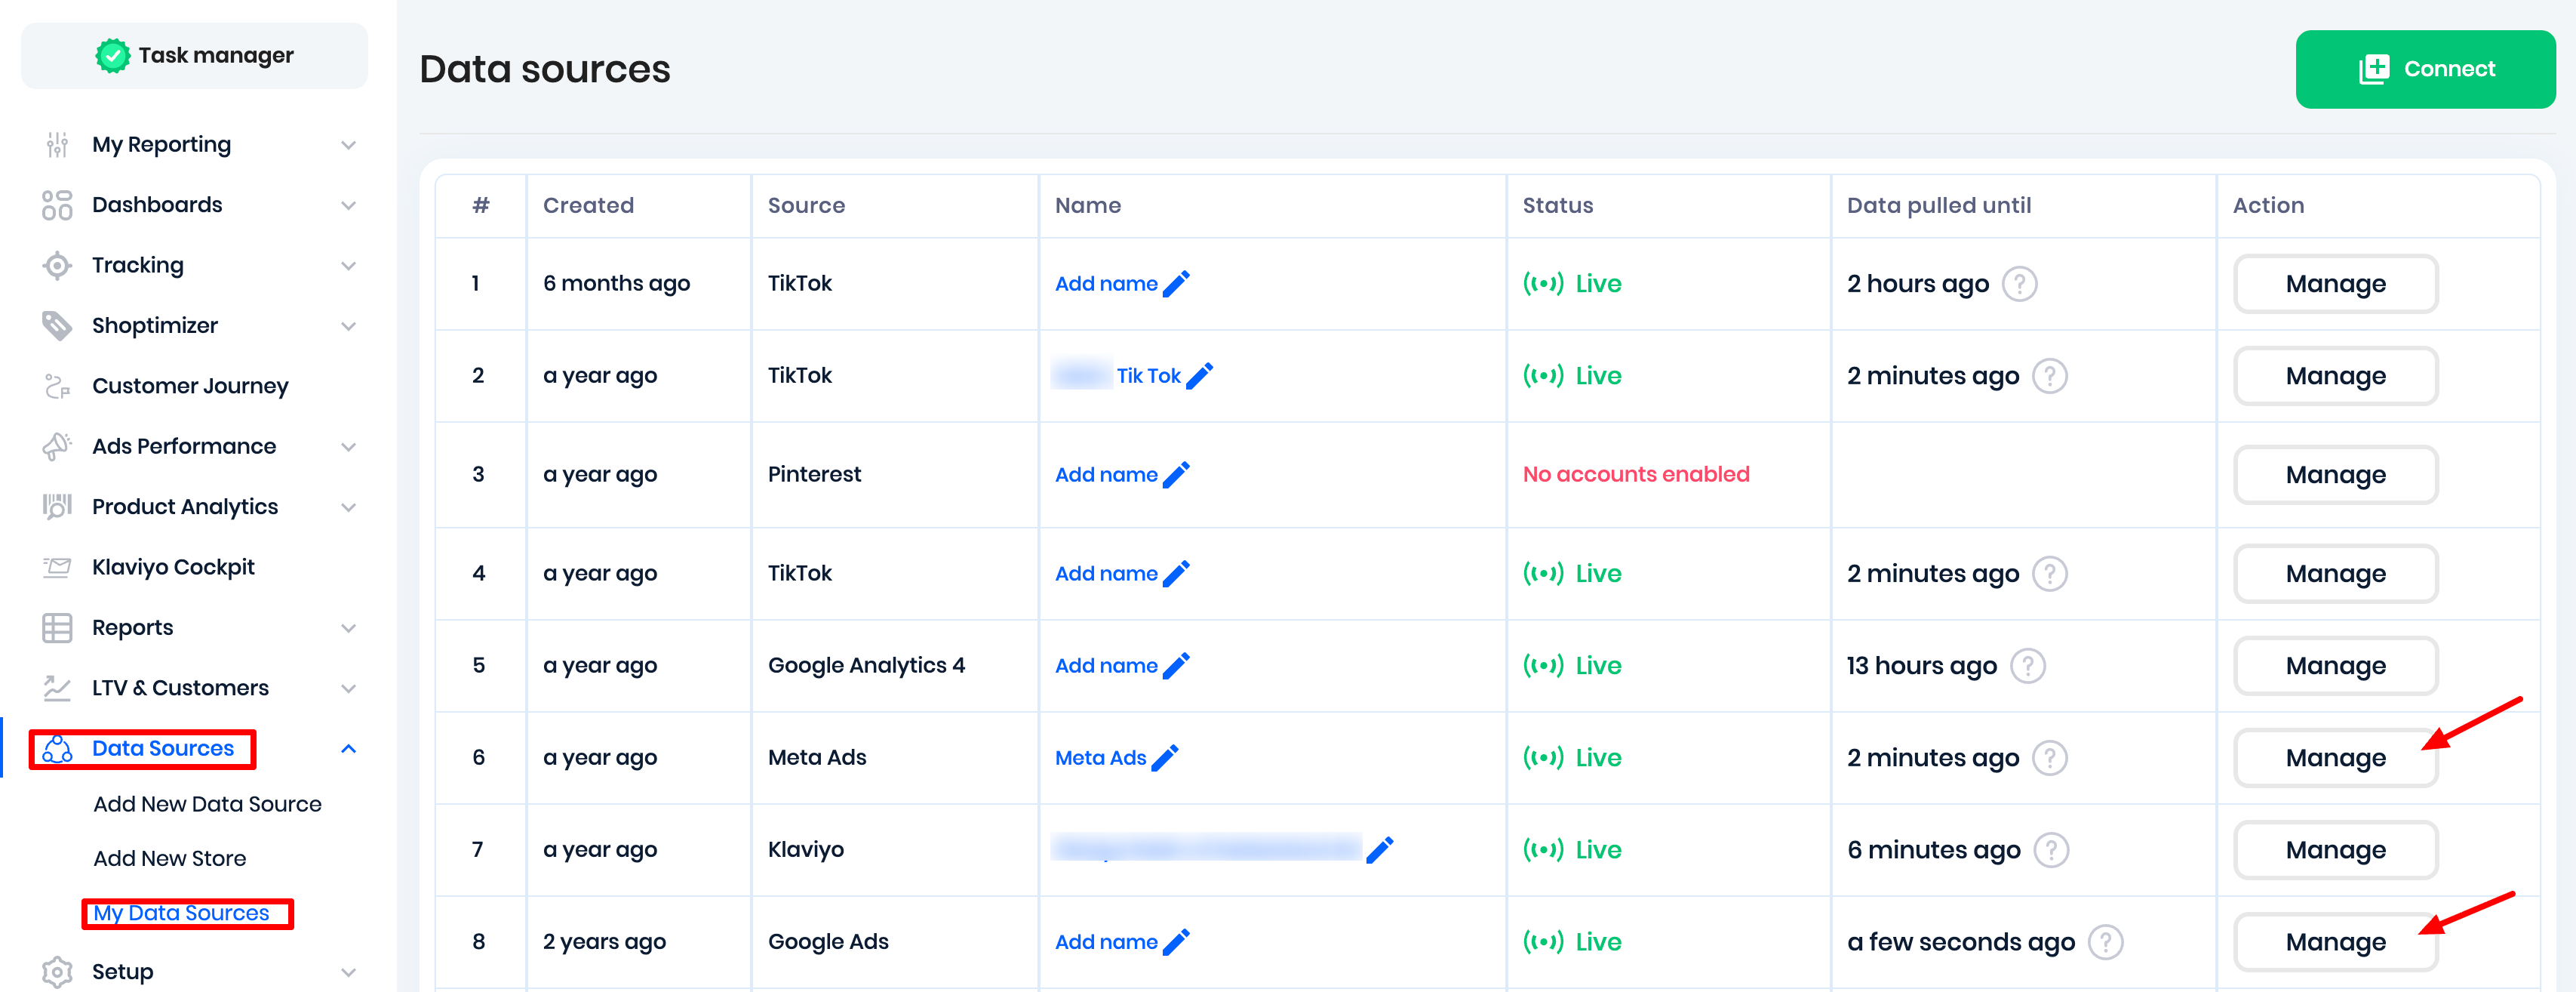Click Add name link for Google Ads
This screenshot has width=2576, height=992.
tap(1105, 942)
